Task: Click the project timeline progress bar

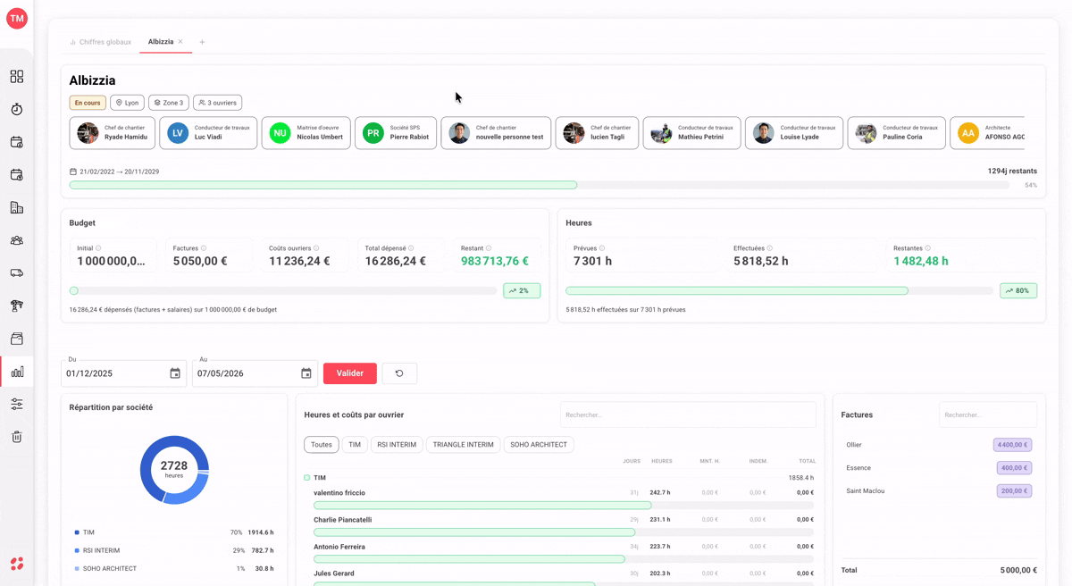Action: click(540, 185)
